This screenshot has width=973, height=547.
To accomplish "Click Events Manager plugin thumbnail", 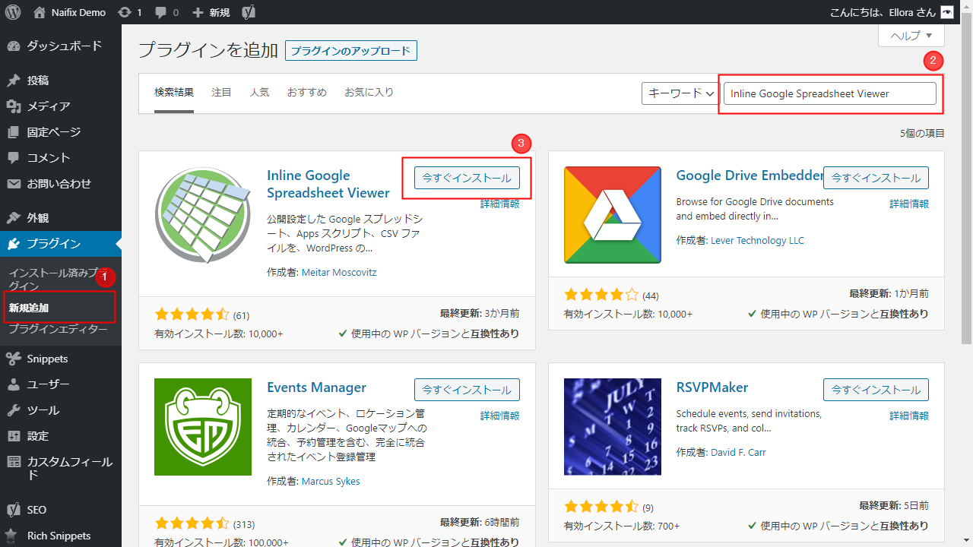I will coord(203,427).
